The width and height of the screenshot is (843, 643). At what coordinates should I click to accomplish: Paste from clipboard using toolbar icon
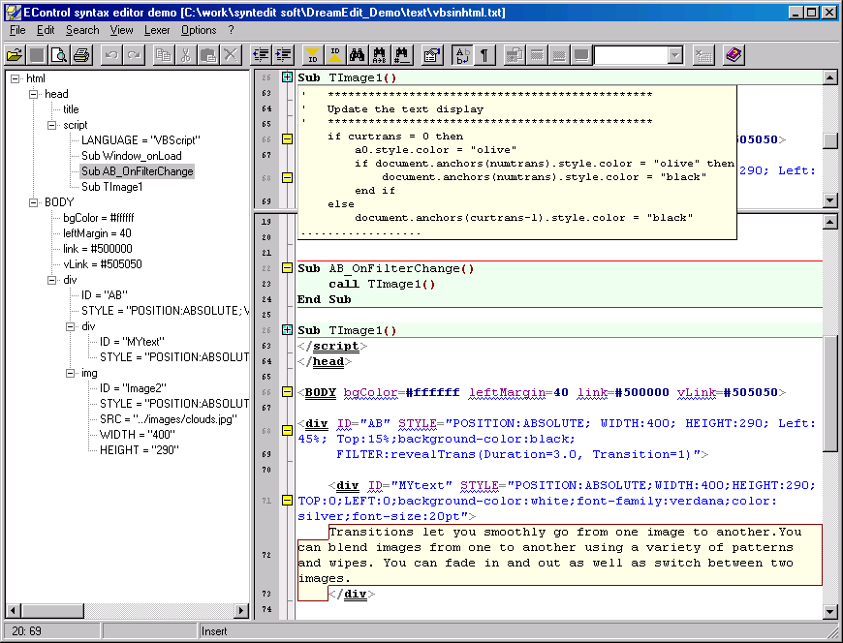click(x=208, y=55)
